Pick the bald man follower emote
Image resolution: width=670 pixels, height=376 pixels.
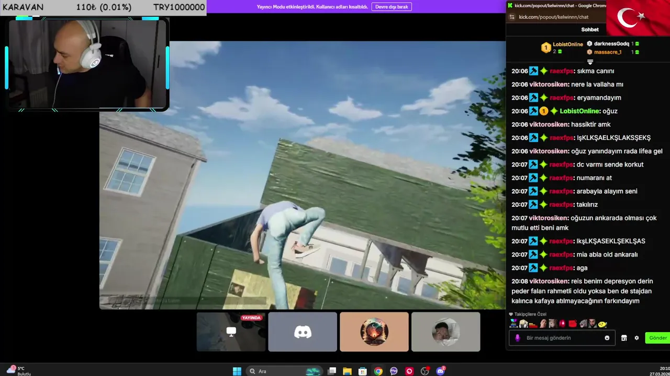tap(543, 324)
